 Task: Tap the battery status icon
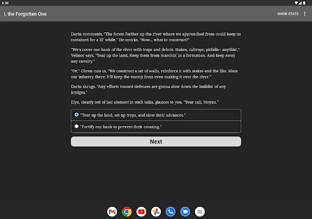[304, 3]
